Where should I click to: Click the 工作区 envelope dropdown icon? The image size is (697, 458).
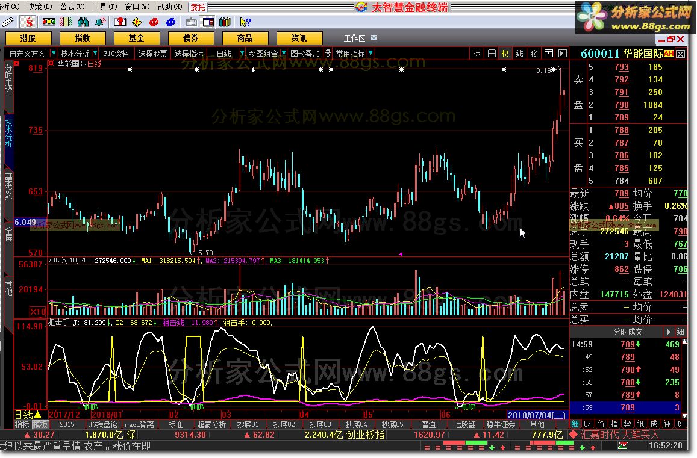374,38
